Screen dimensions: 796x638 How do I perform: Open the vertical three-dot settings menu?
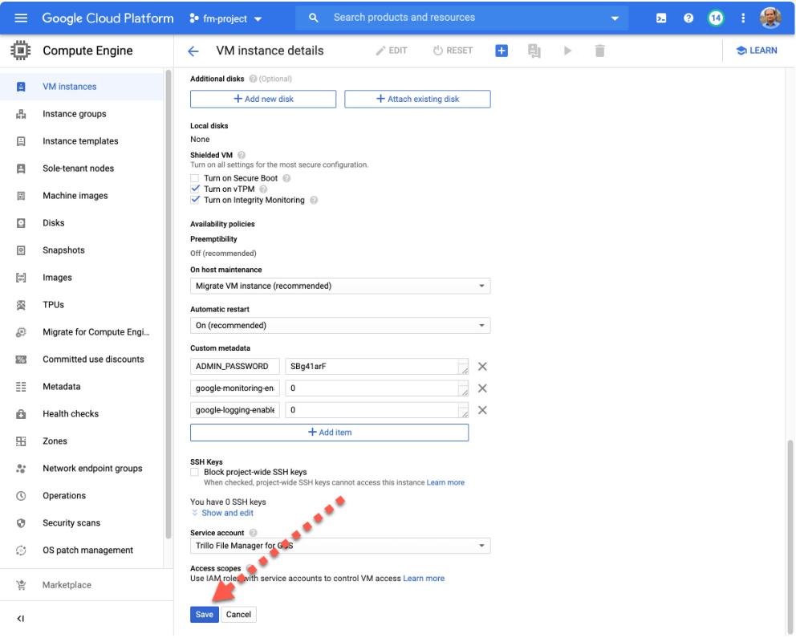pyautogui.click(x=743, y=18)
